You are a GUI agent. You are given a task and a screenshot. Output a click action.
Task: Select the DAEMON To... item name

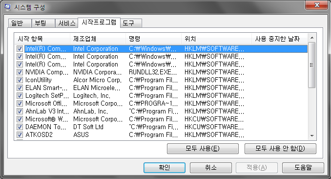(x=45, y=127)
